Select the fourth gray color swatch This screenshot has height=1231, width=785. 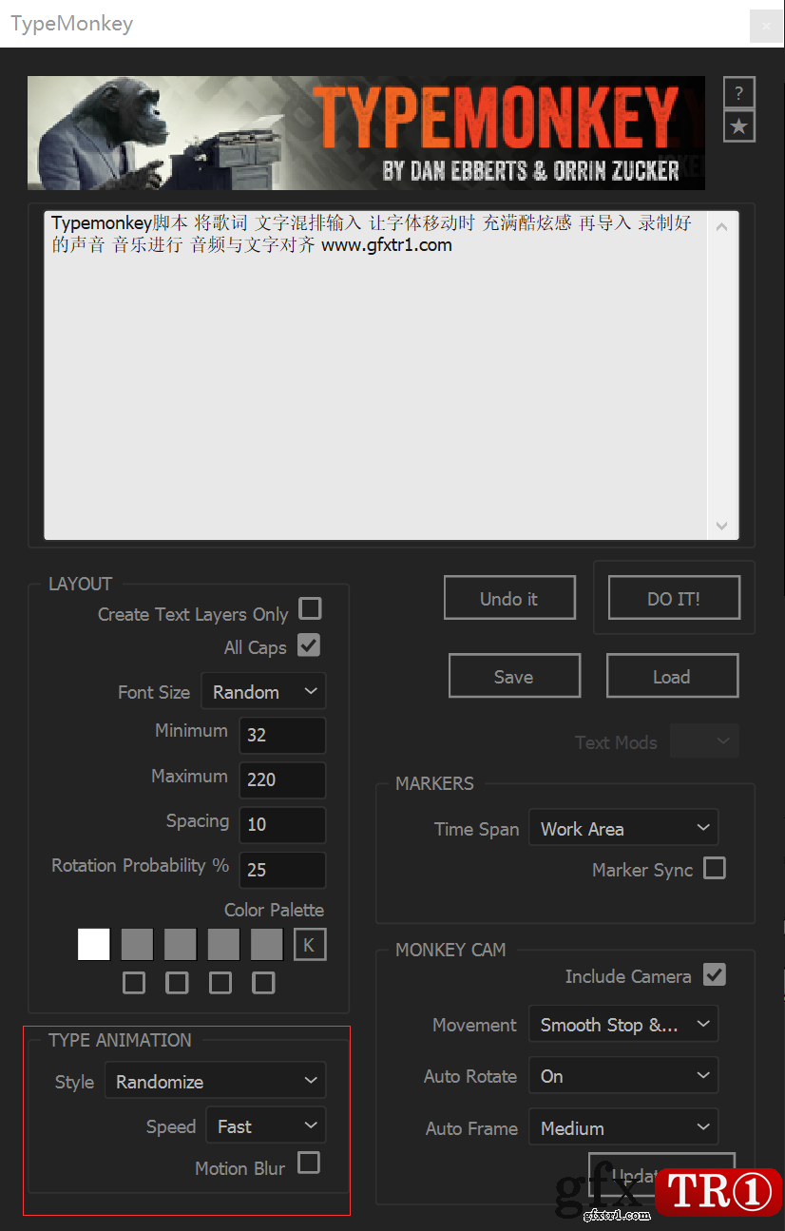click(x=223, y=945)
